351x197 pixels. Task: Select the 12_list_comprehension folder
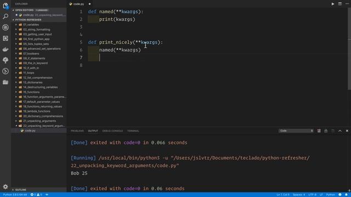[38, 78]
